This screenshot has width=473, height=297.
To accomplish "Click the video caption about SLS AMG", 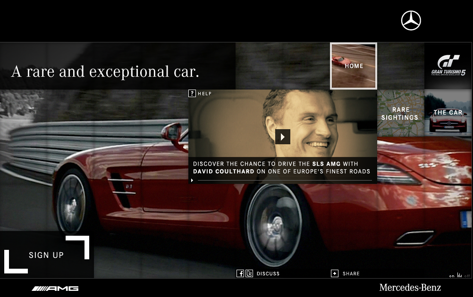I will 281,167.
